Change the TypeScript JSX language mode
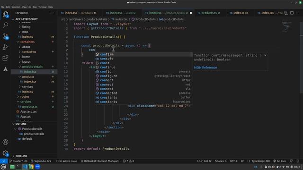303x170 pixels. coord(260,161)
